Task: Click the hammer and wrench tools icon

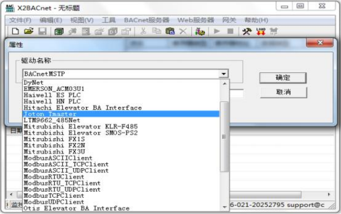Action: [x=247, y=32]
